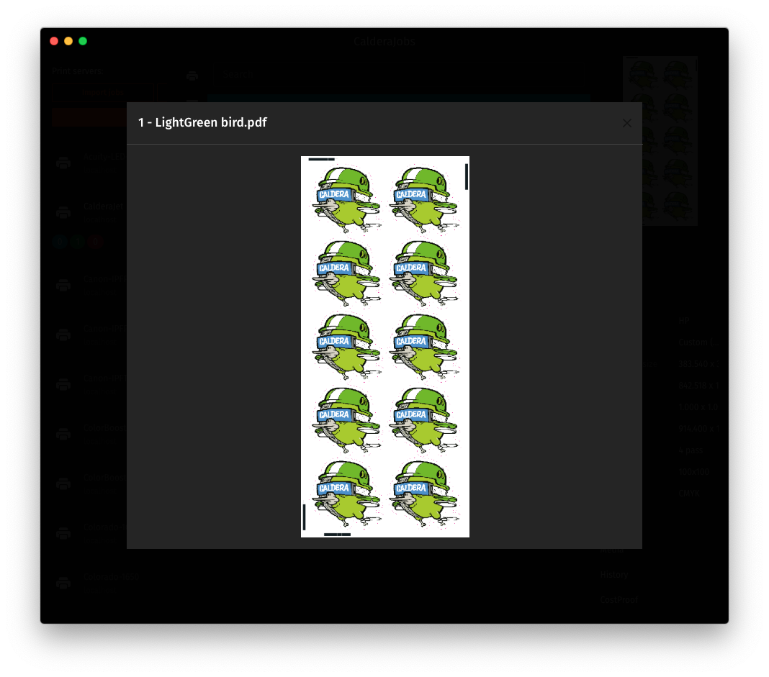The width and height of the screenshot is (769, 677).
Task: Click the Import jobs button
Action: [x=102, y=92]
